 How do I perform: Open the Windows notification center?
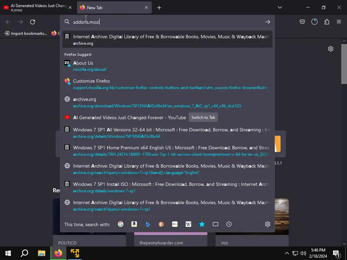point(336,253)
